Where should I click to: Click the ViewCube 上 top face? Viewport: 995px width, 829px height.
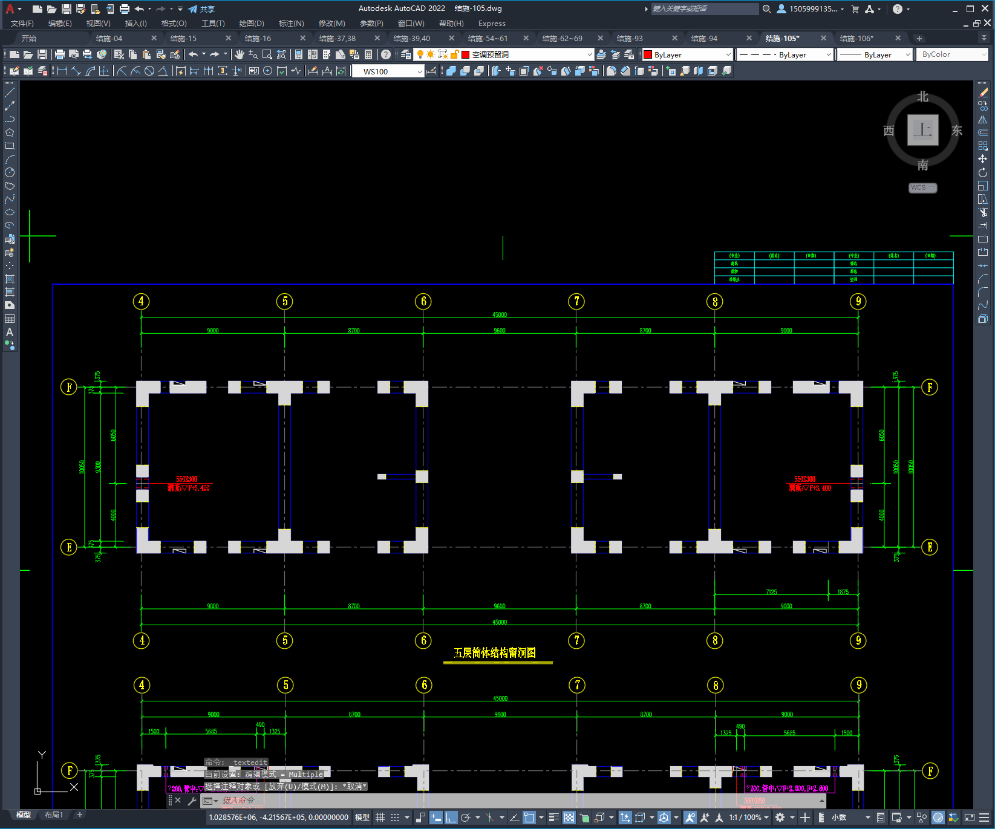pyautogui.click(x=922, y=129)
